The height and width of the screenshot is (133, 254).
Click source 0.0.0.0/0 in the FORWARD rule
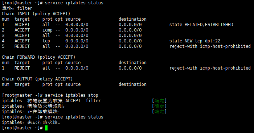pyautogui.click(x=77, y=68)
